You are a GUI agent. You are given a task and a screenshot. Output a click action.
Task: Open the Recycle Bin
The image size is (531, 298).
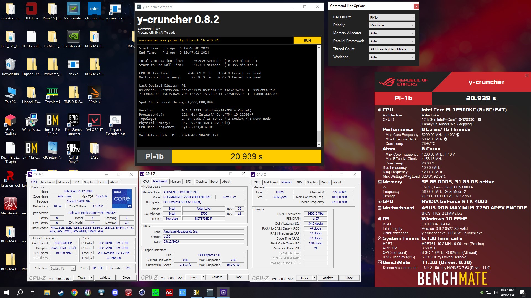(10, 67)
